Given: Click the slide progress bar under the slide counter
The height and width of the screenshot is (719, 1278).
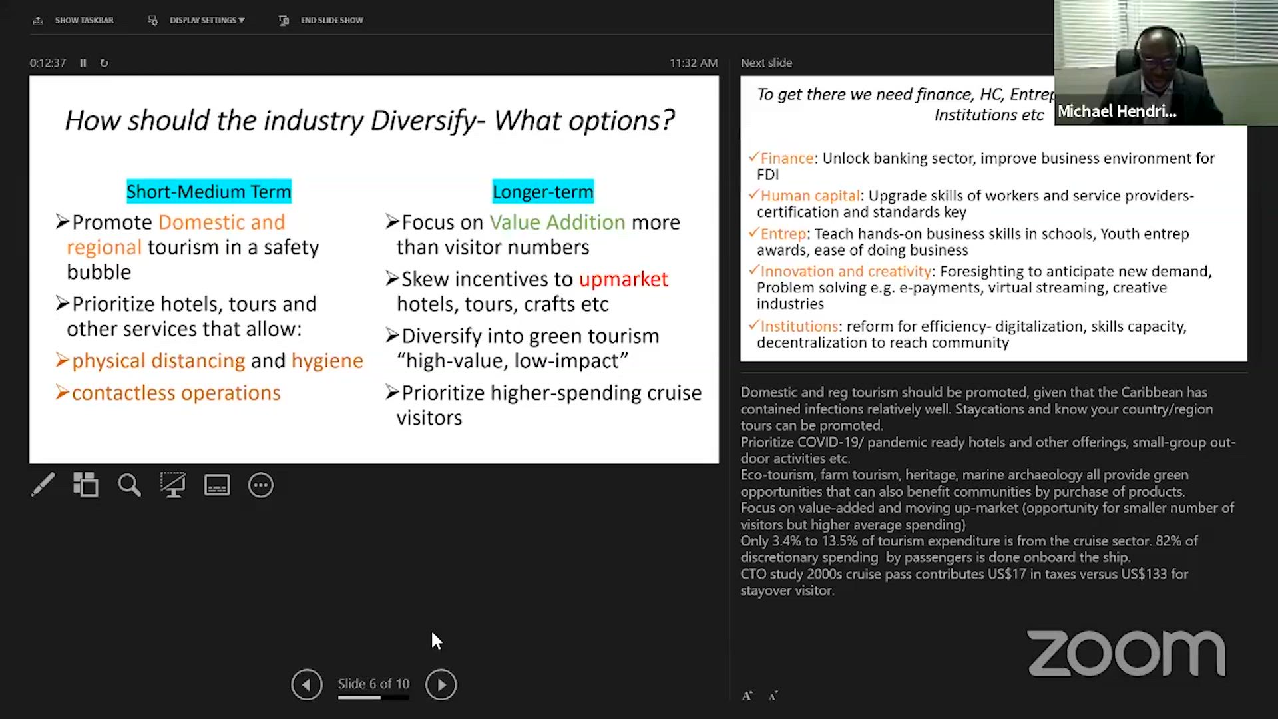Looking at the screenshot, I should point(373,698).
